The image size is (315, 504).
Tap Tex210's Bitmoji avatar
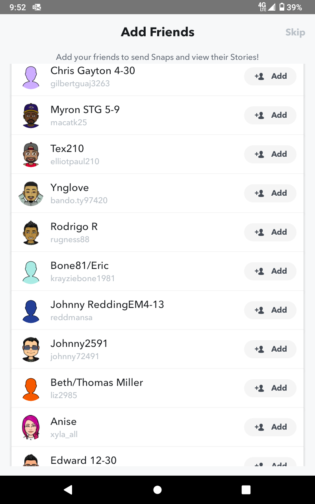point(31,154)
